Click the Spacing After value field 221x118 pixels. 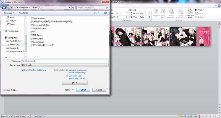[144, 17]
